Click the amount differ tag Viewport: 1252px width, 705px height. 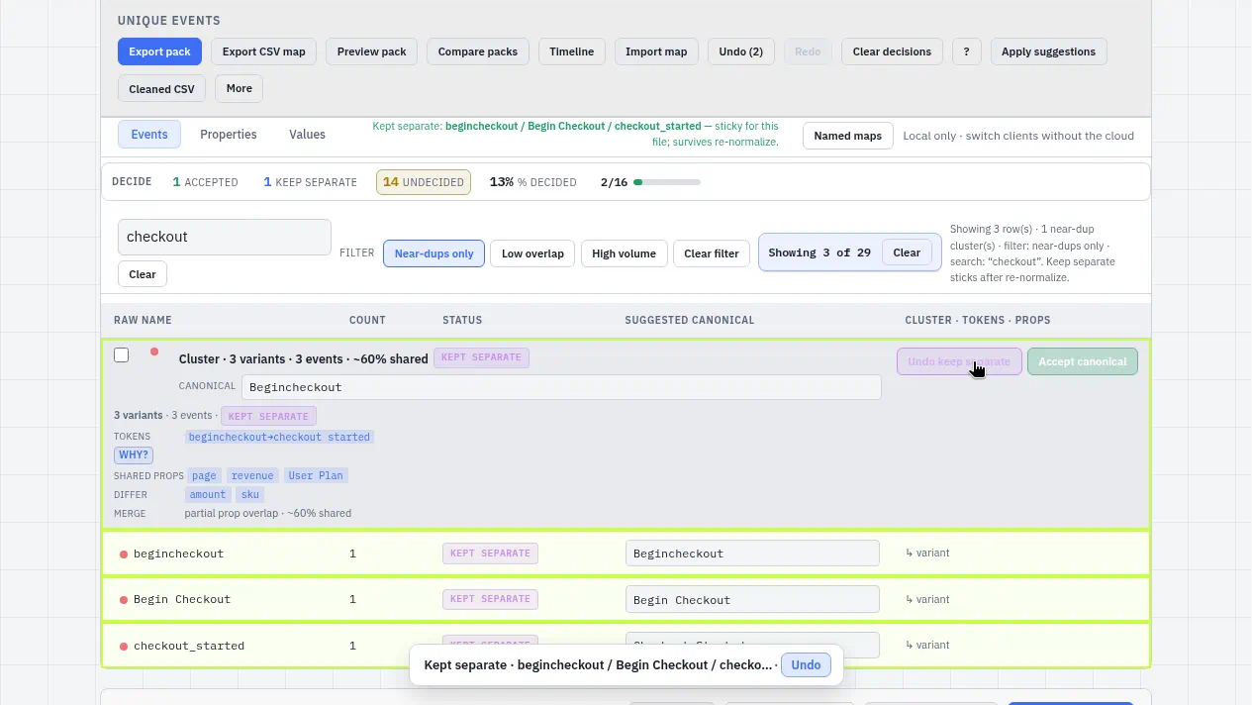(x=208, y=494)
